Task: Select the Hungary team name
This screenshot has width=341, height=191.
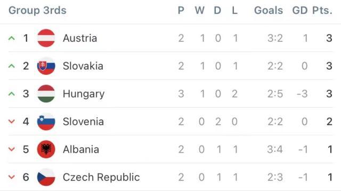Action: 84,94
